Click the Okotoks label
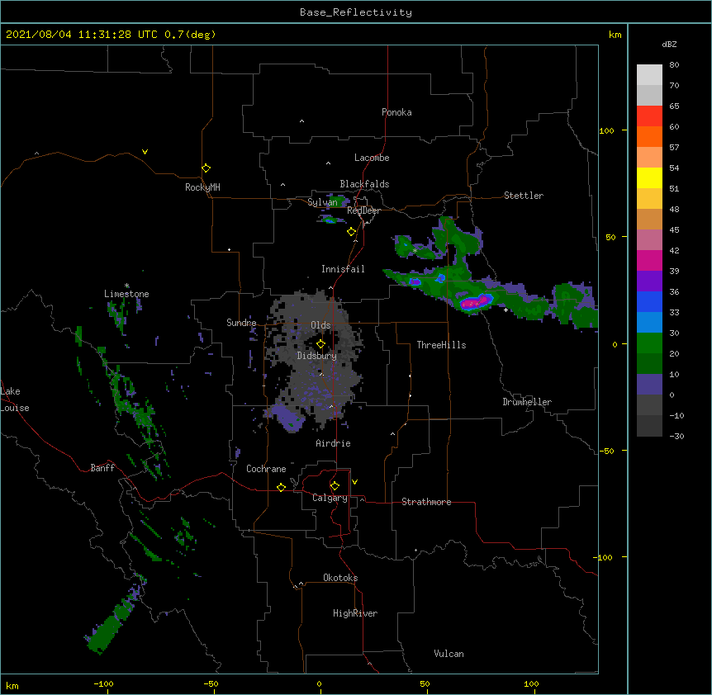Viewport: 712px width, 695px height. click(x=340, y=578)
